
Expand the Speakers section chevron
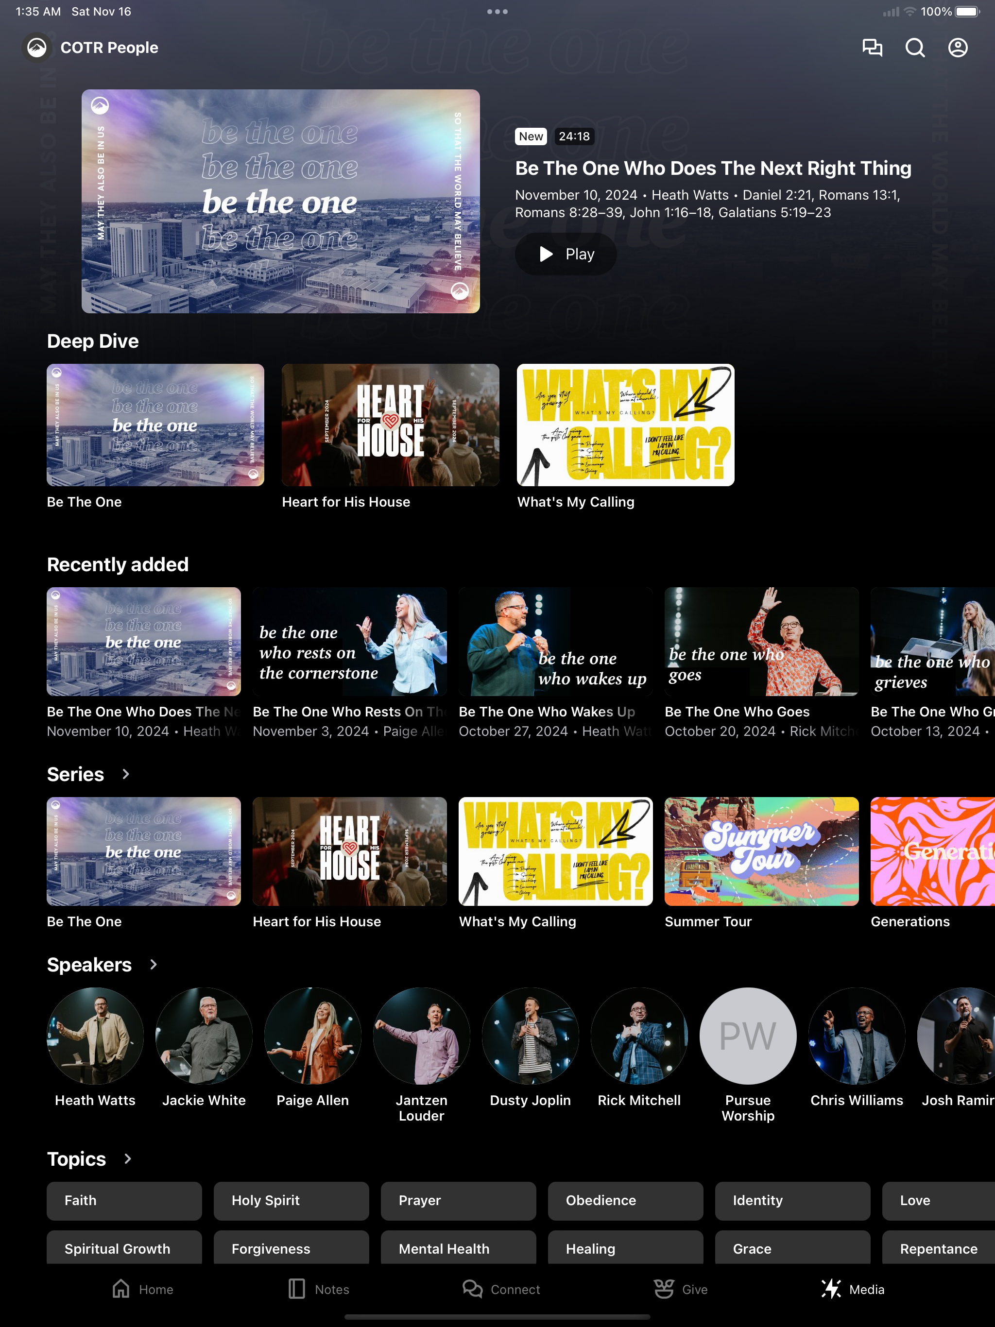tap(153, 965)
